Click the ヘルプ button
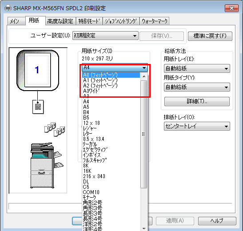Viewport: 243px width, 231px height. pyautogui.click(x=217, y=221)
